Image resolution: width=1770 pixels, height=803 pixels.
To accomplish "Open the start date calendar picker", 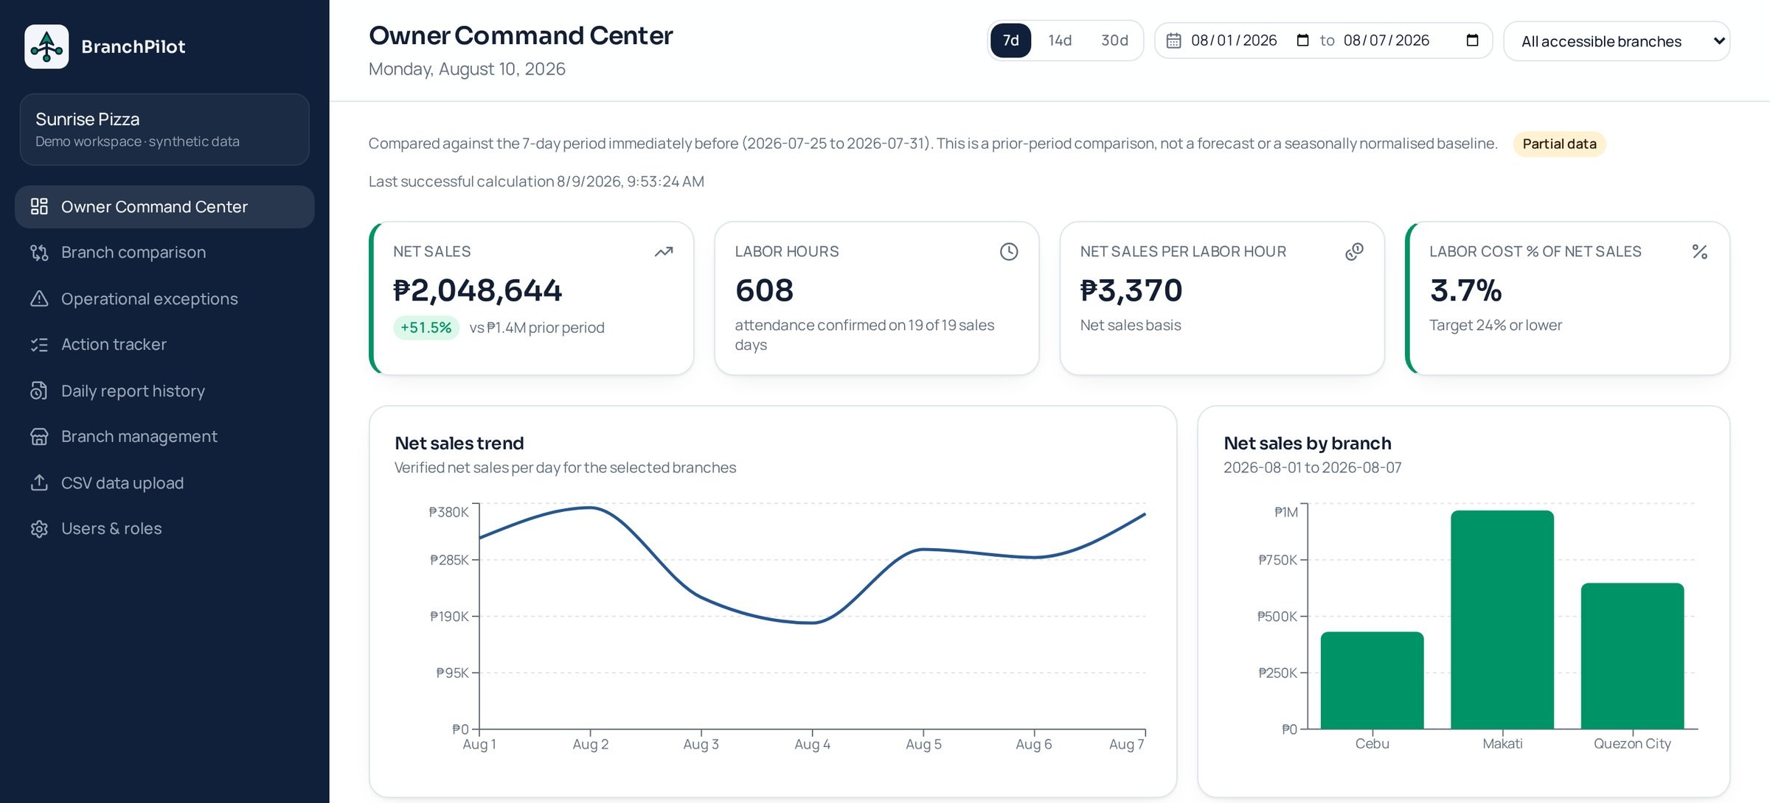I will click(x=1303, y=41).
